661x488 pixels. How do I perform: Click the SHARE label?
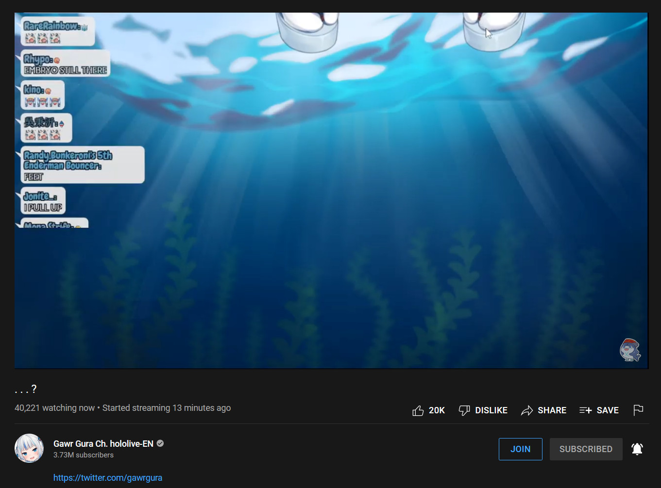click(552, 410)
